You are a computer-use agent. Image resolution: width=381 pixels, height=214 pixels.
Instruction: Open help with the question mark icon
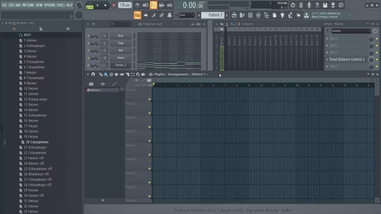click(317, 5)
